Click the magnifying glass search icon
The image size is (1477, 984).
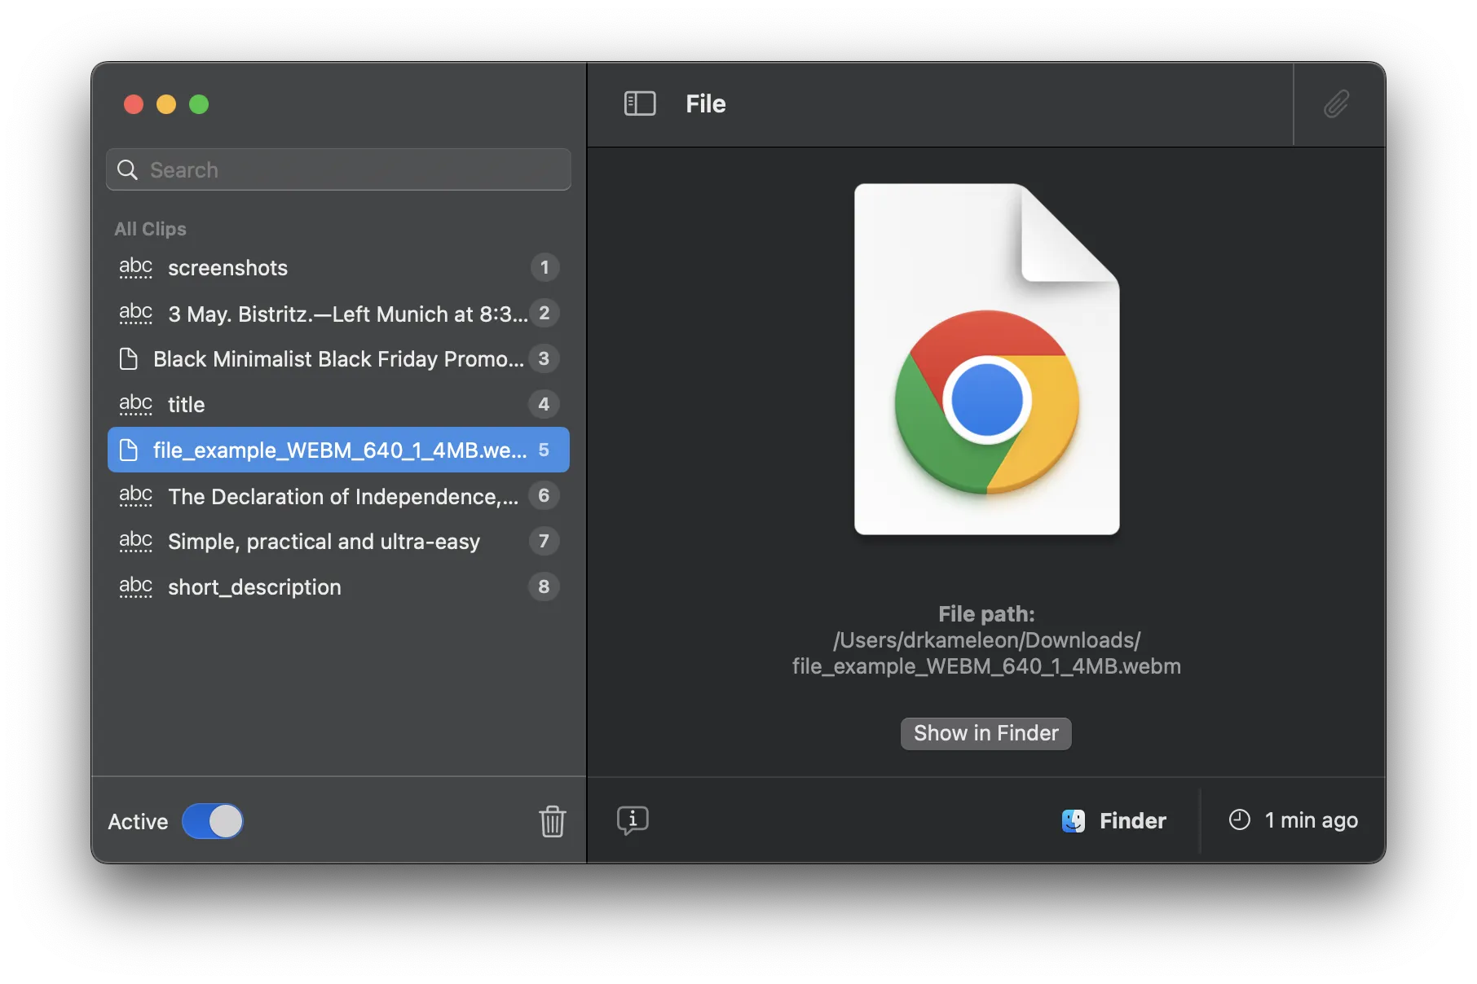[x=127, y=169]
